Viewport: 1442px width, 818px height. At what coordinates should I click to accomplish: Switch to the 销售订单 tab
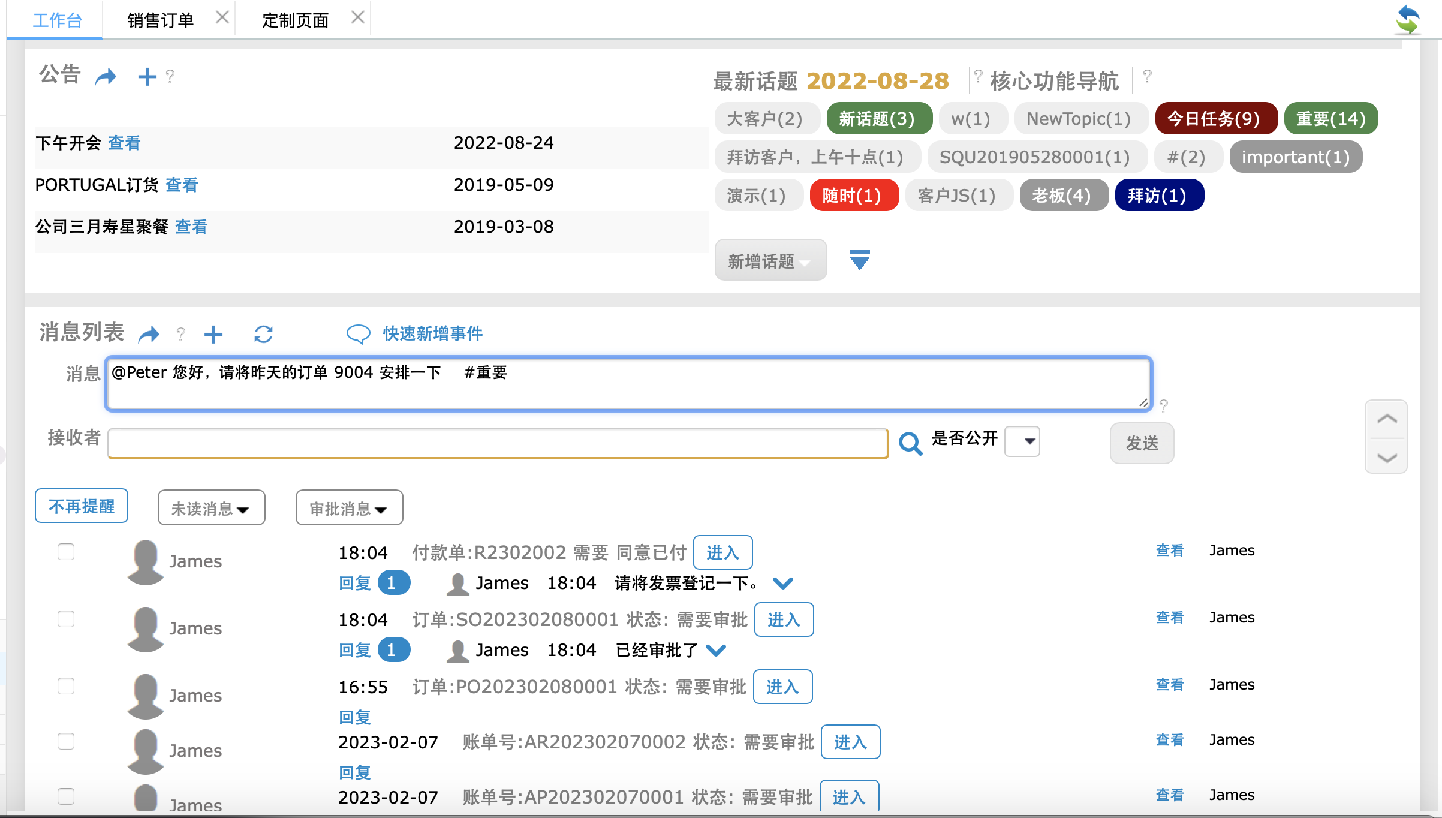161,20
